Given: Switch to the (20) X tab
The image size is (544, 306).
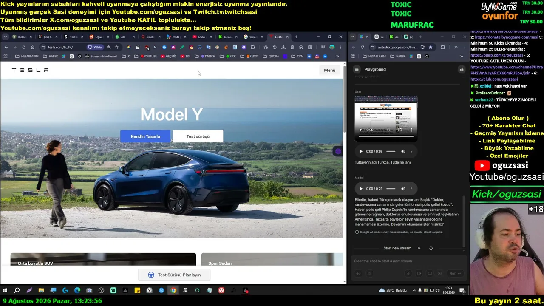Looking at the screenshot, I should (47, 37).
